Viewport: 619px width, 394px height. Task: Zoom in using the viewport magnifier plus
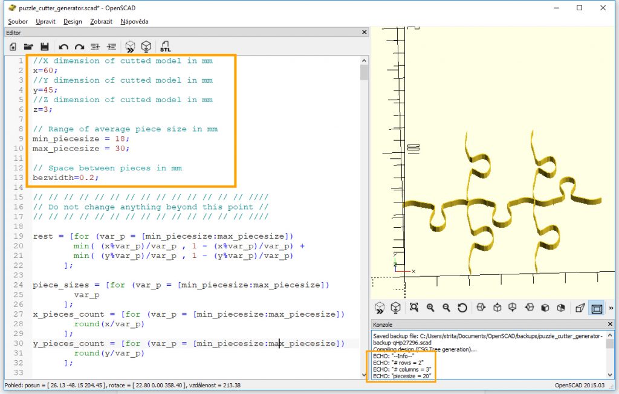(x=430, y=308)
